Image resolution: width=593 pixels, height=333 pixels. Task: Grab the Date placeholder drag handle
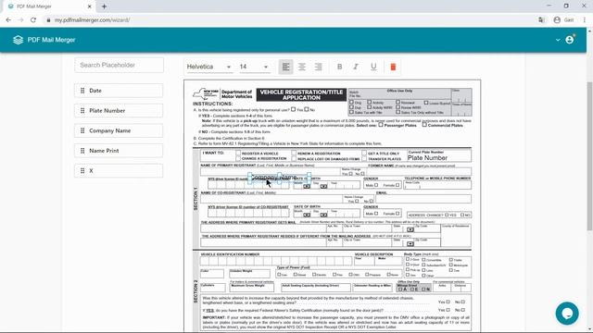(x=82, y=91)
